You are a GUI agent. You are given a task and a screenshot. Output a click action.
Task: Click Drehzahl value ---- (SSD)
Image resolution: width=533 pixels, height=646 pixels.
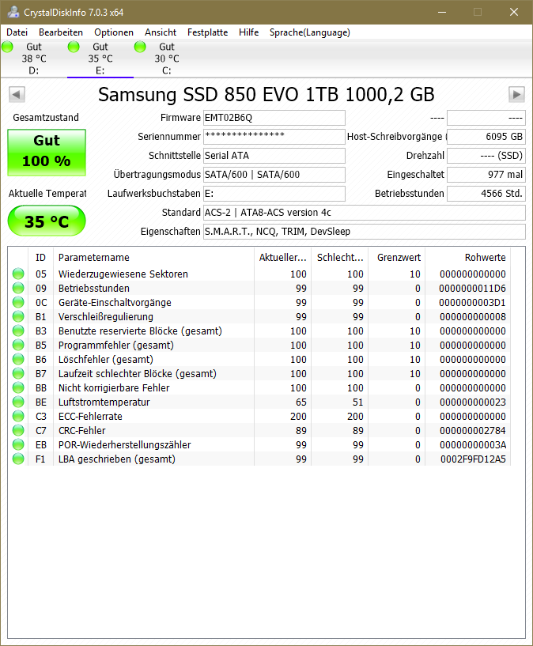point(486,156)
